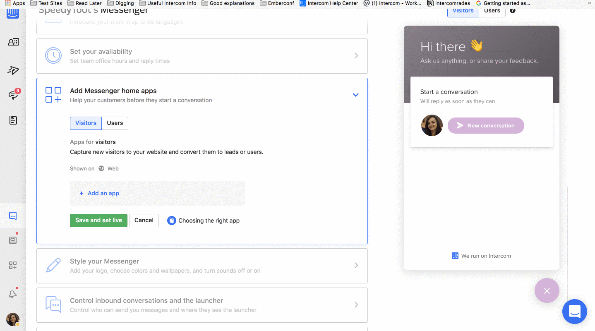Click the blue Intercom chat launcher

click(574, 311)
